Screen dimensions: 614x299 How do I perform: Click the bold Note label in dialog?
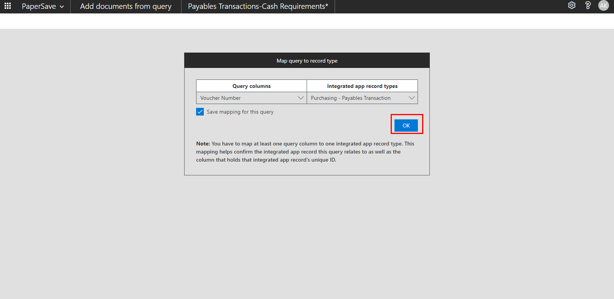203,144
